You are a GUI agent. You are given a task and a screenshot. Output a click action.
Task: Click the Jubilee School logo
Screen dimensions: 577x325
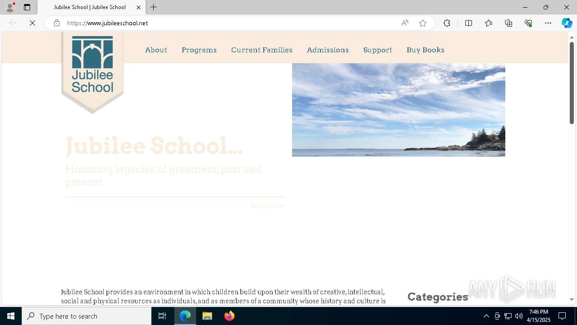coord(92,72)
